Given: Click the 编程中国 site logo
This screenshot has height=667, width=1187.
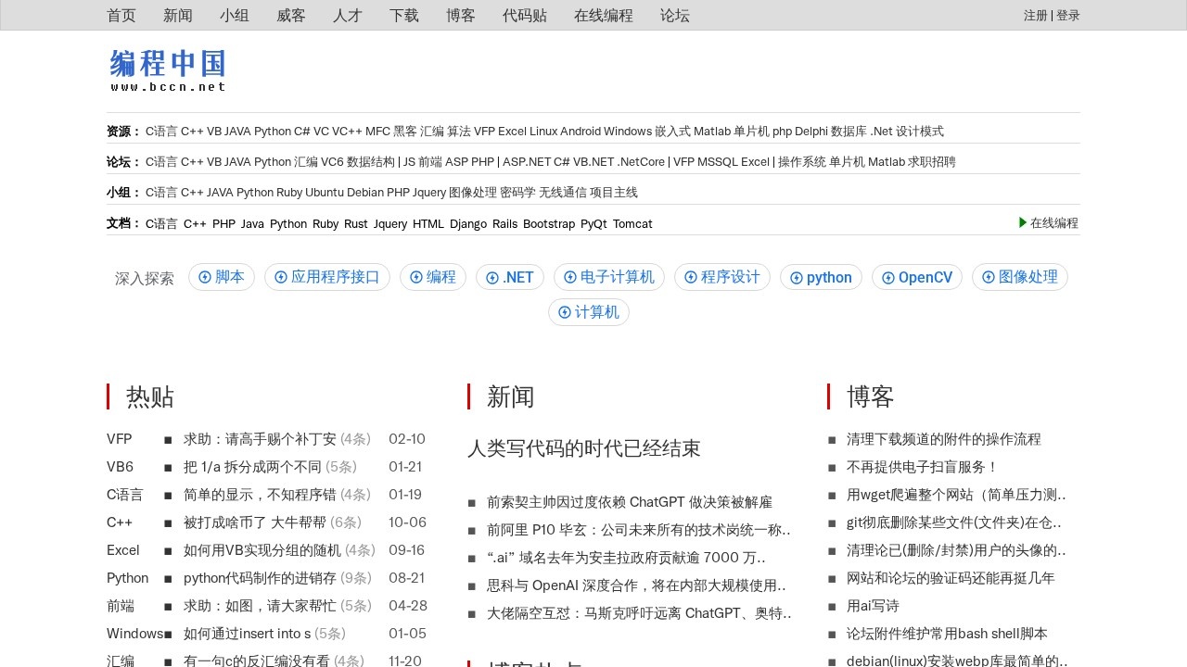Looking at the screenshot, I should [167, 67].
